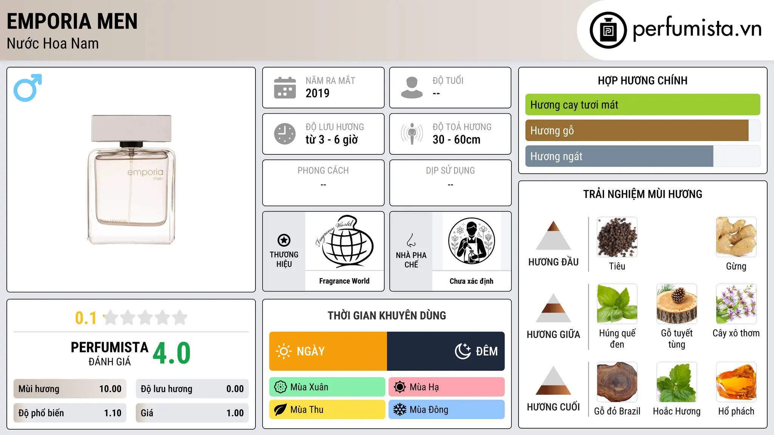
Task: Select the Ngày daytime segment
Action: pos(328,351)
